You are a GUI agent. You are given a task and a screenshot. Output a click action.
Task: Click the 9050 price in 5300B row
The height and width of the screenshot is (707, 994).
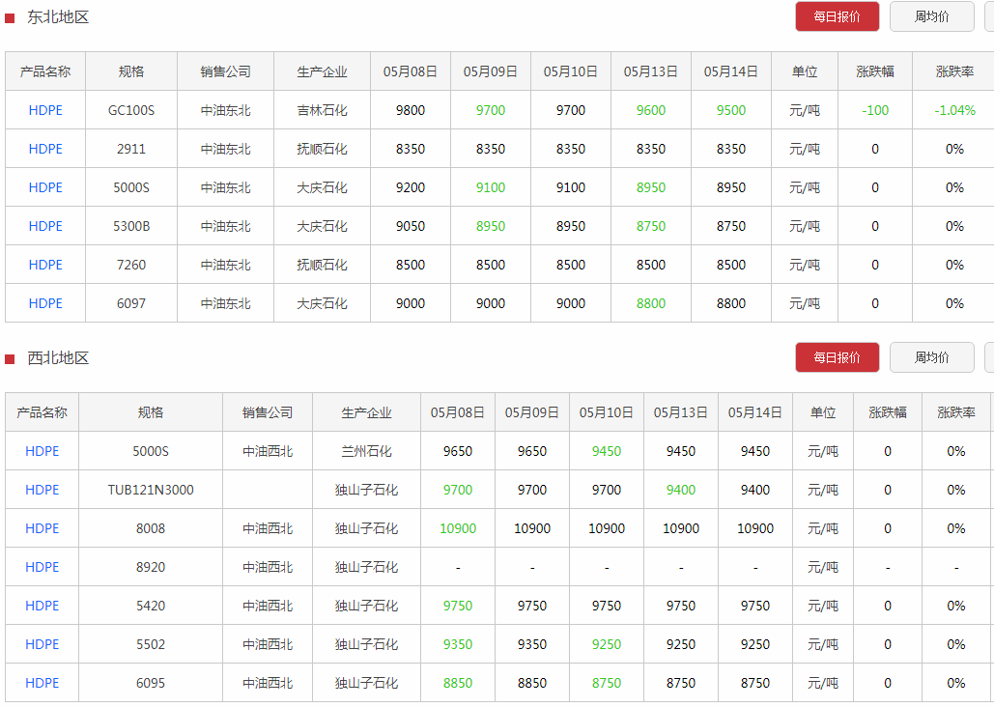(x=411, y=226)
